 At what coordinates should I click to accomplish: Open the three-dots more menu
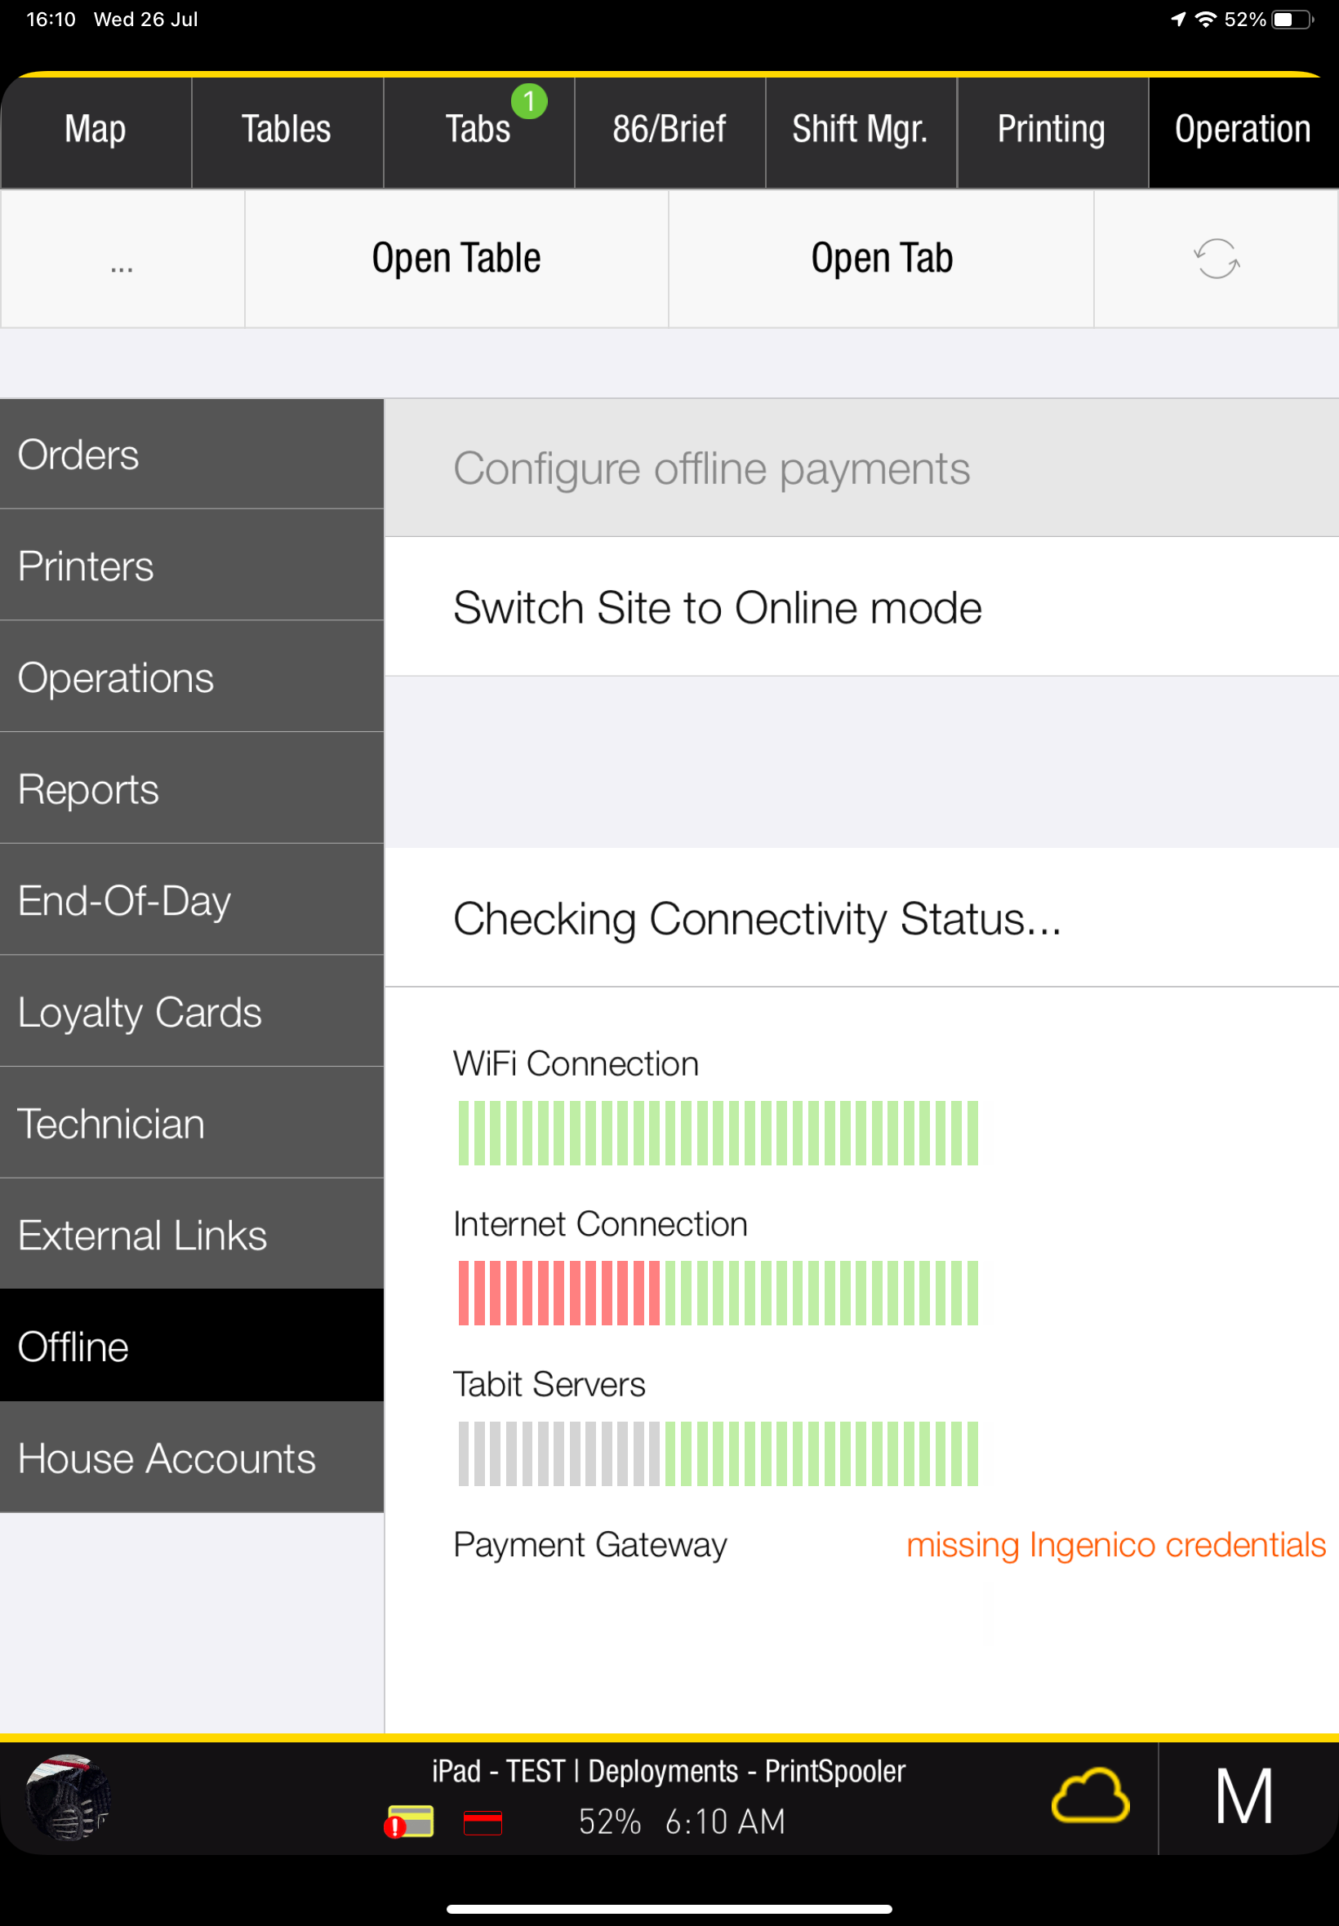(122, 260)
